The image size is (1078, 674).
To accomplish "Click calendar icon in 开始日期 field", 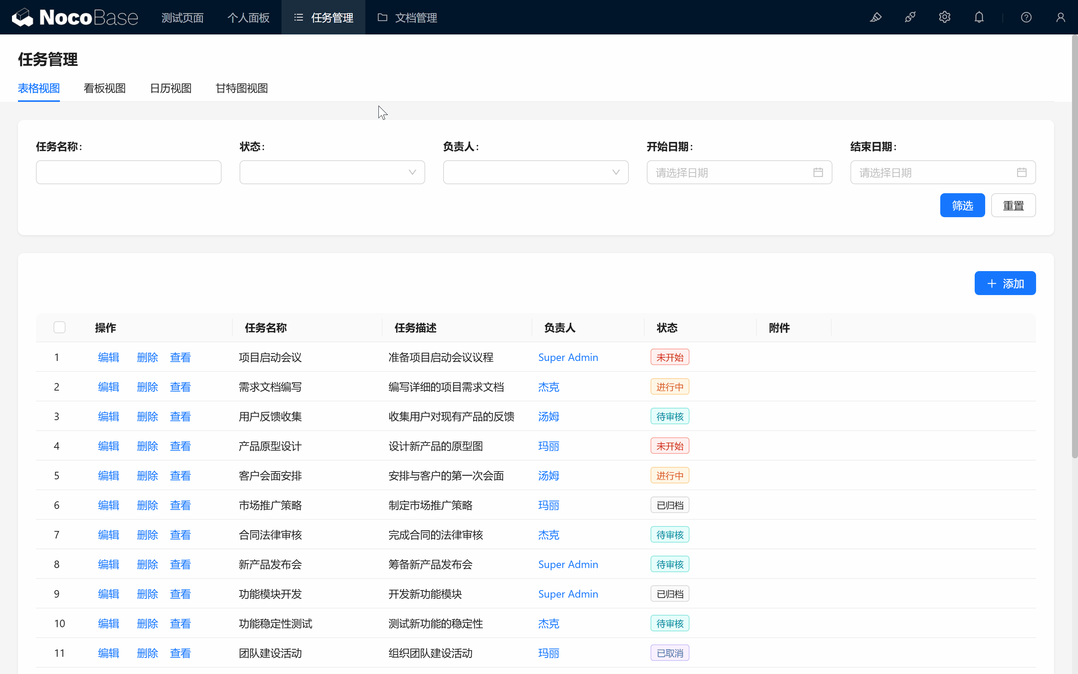I will point(818,173).
